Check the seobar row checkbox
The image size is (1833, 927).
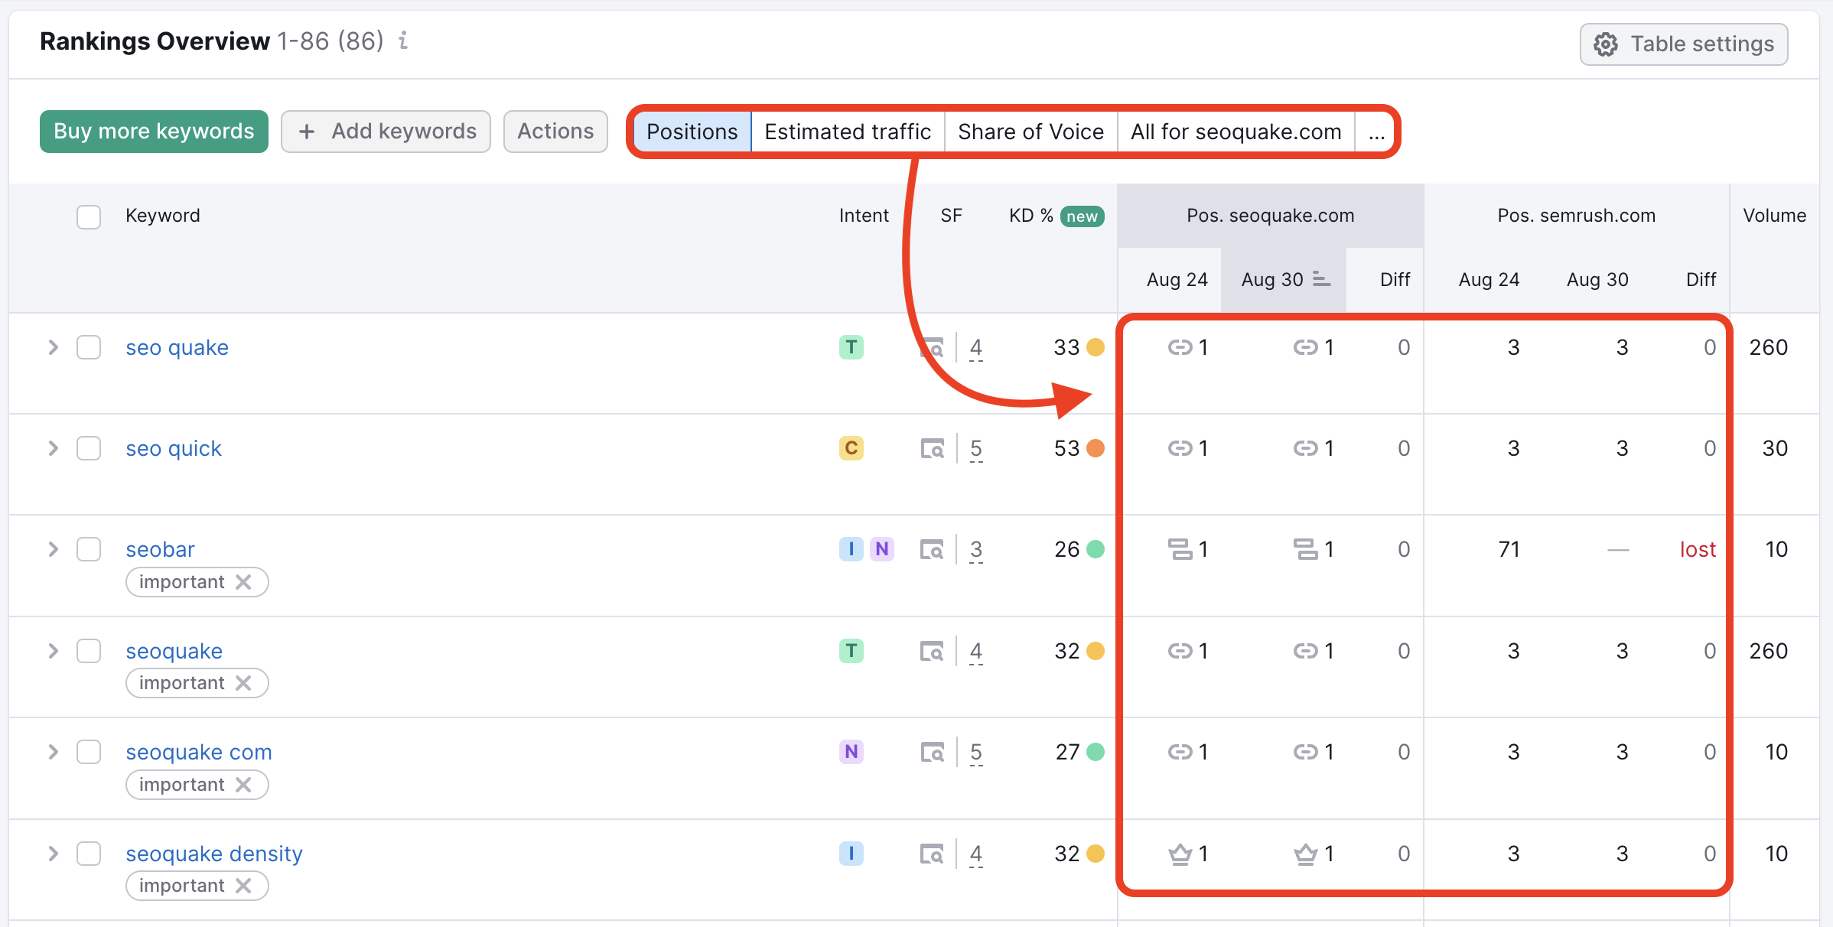tap(89, 549)
